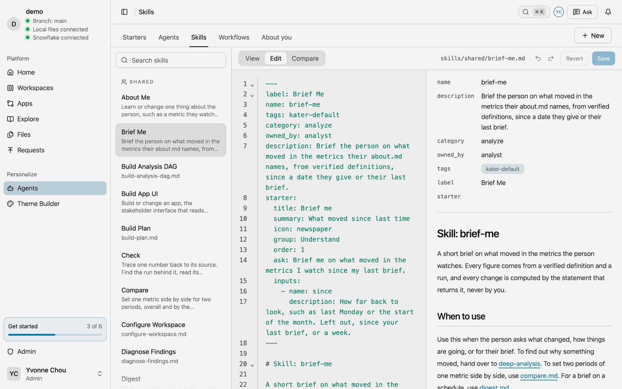Screen dimensions: 622x389
Task: Open the notifications bell
Action: coord(608,12)
